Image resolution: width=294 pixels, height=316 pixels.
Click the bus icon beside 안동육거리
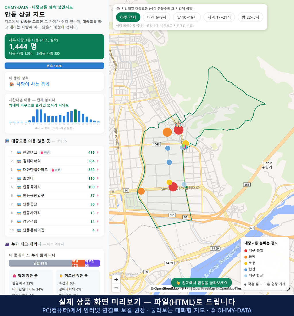point(19,187)
